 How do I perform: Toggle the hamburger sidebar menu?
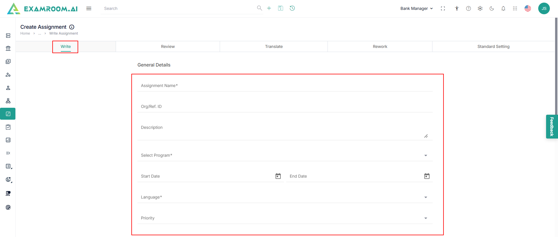coord(89,8)
